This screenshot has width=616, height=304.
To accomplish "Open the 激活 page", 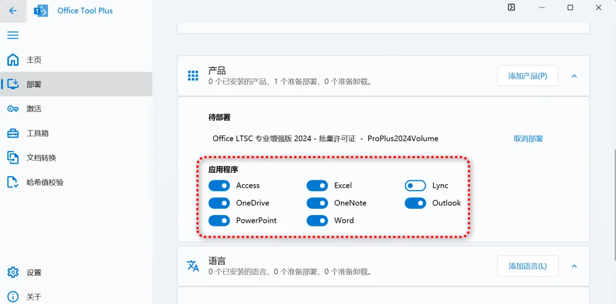I will point(76,109).
